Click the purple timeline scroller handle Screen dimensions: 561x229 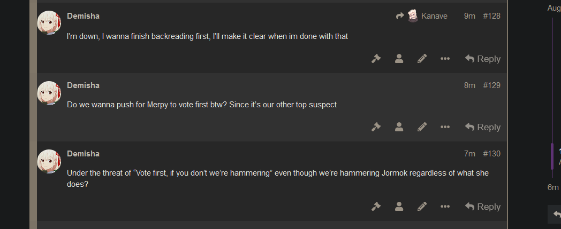pyautogui.click(x=552, y=156)
